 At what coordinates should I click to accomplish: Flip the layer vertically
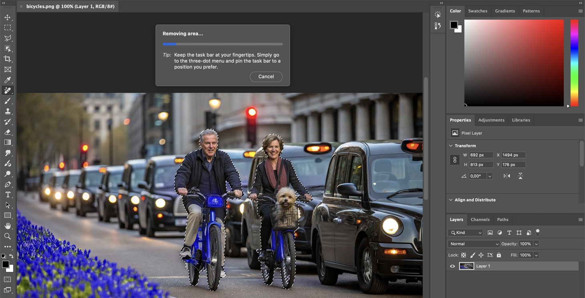[x=520, y=176]
